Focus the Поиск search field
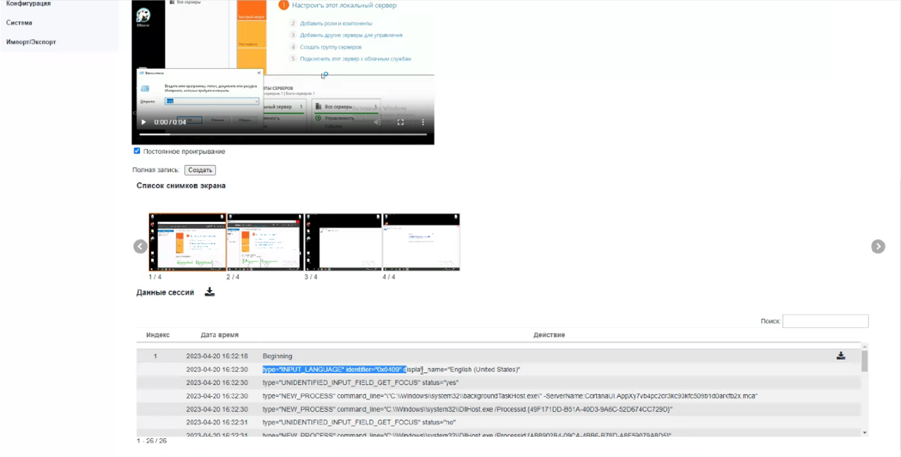This screenshot has width=901, height=457. click(x=825, y=321)
